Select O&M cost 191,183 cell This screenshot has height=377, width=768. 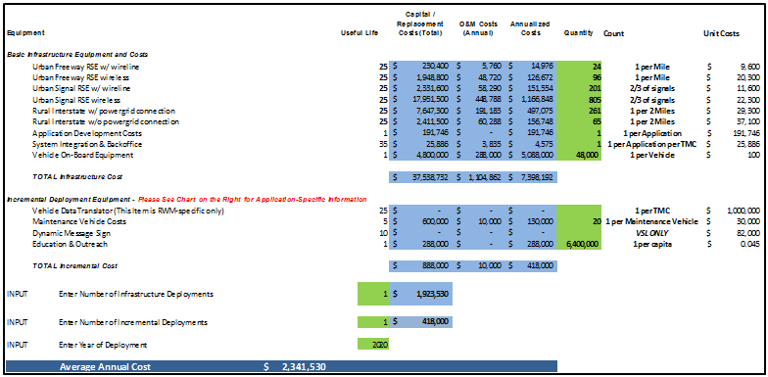[479, 111]
